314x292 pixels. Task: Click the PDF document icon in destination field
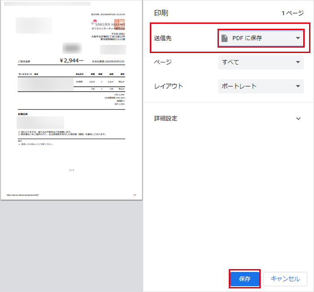click(x=225, y=39)
